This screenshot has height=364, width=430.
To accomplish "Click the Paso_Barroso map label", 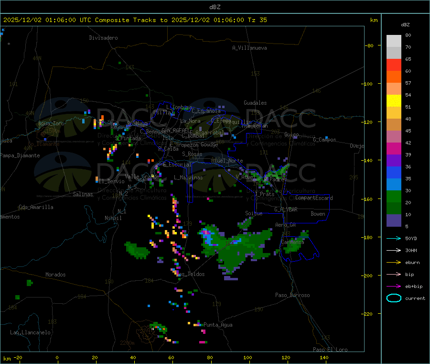I will (292, 295).
